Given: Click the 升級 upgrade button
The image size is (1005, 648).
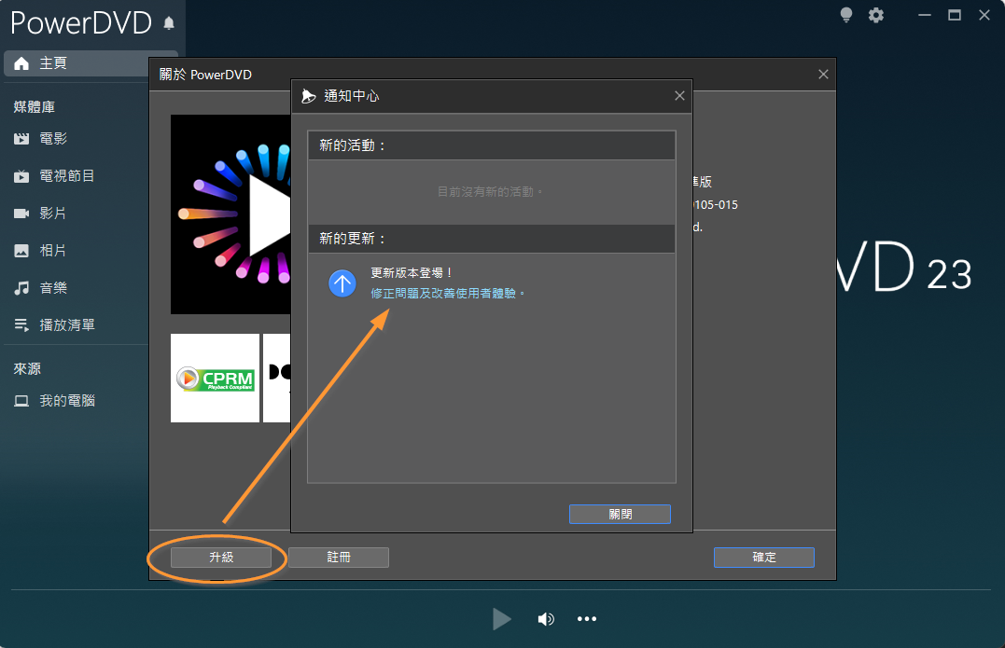Looking at the screenshot, I should [221, 557].
